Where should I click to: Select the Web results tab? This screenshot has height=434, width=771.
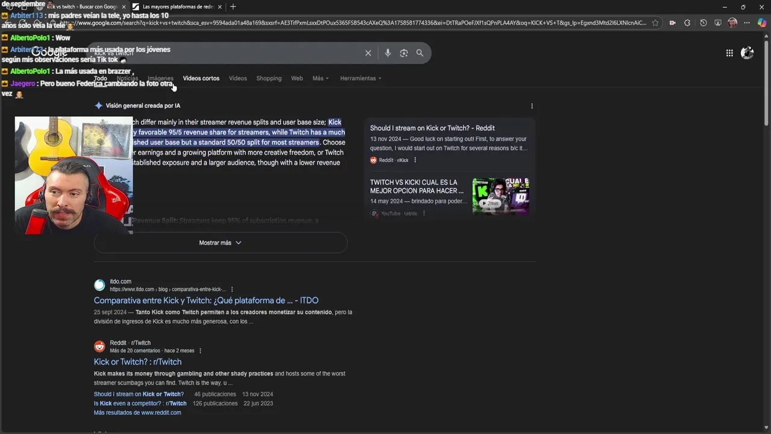[x=297, y=78]
